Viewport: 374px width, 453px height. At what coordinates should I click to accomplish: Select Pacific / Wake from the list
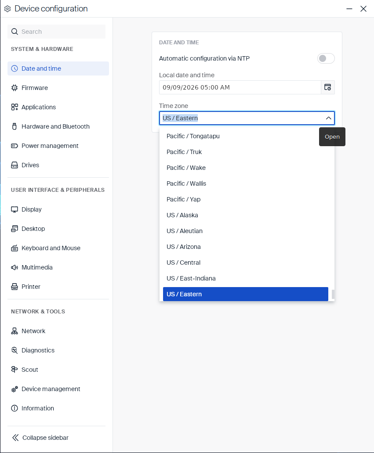click(x=246, y=168)
